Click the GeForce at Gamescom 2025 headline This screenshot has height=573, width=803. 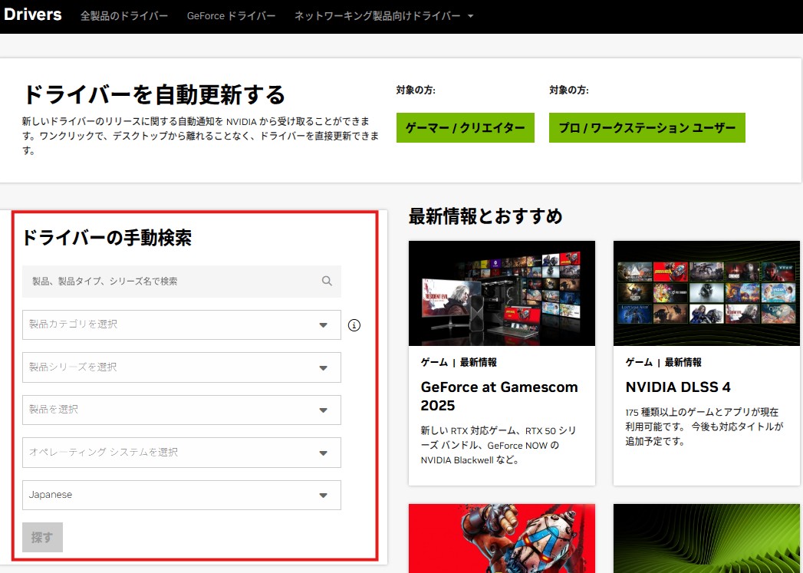point(499,396)
